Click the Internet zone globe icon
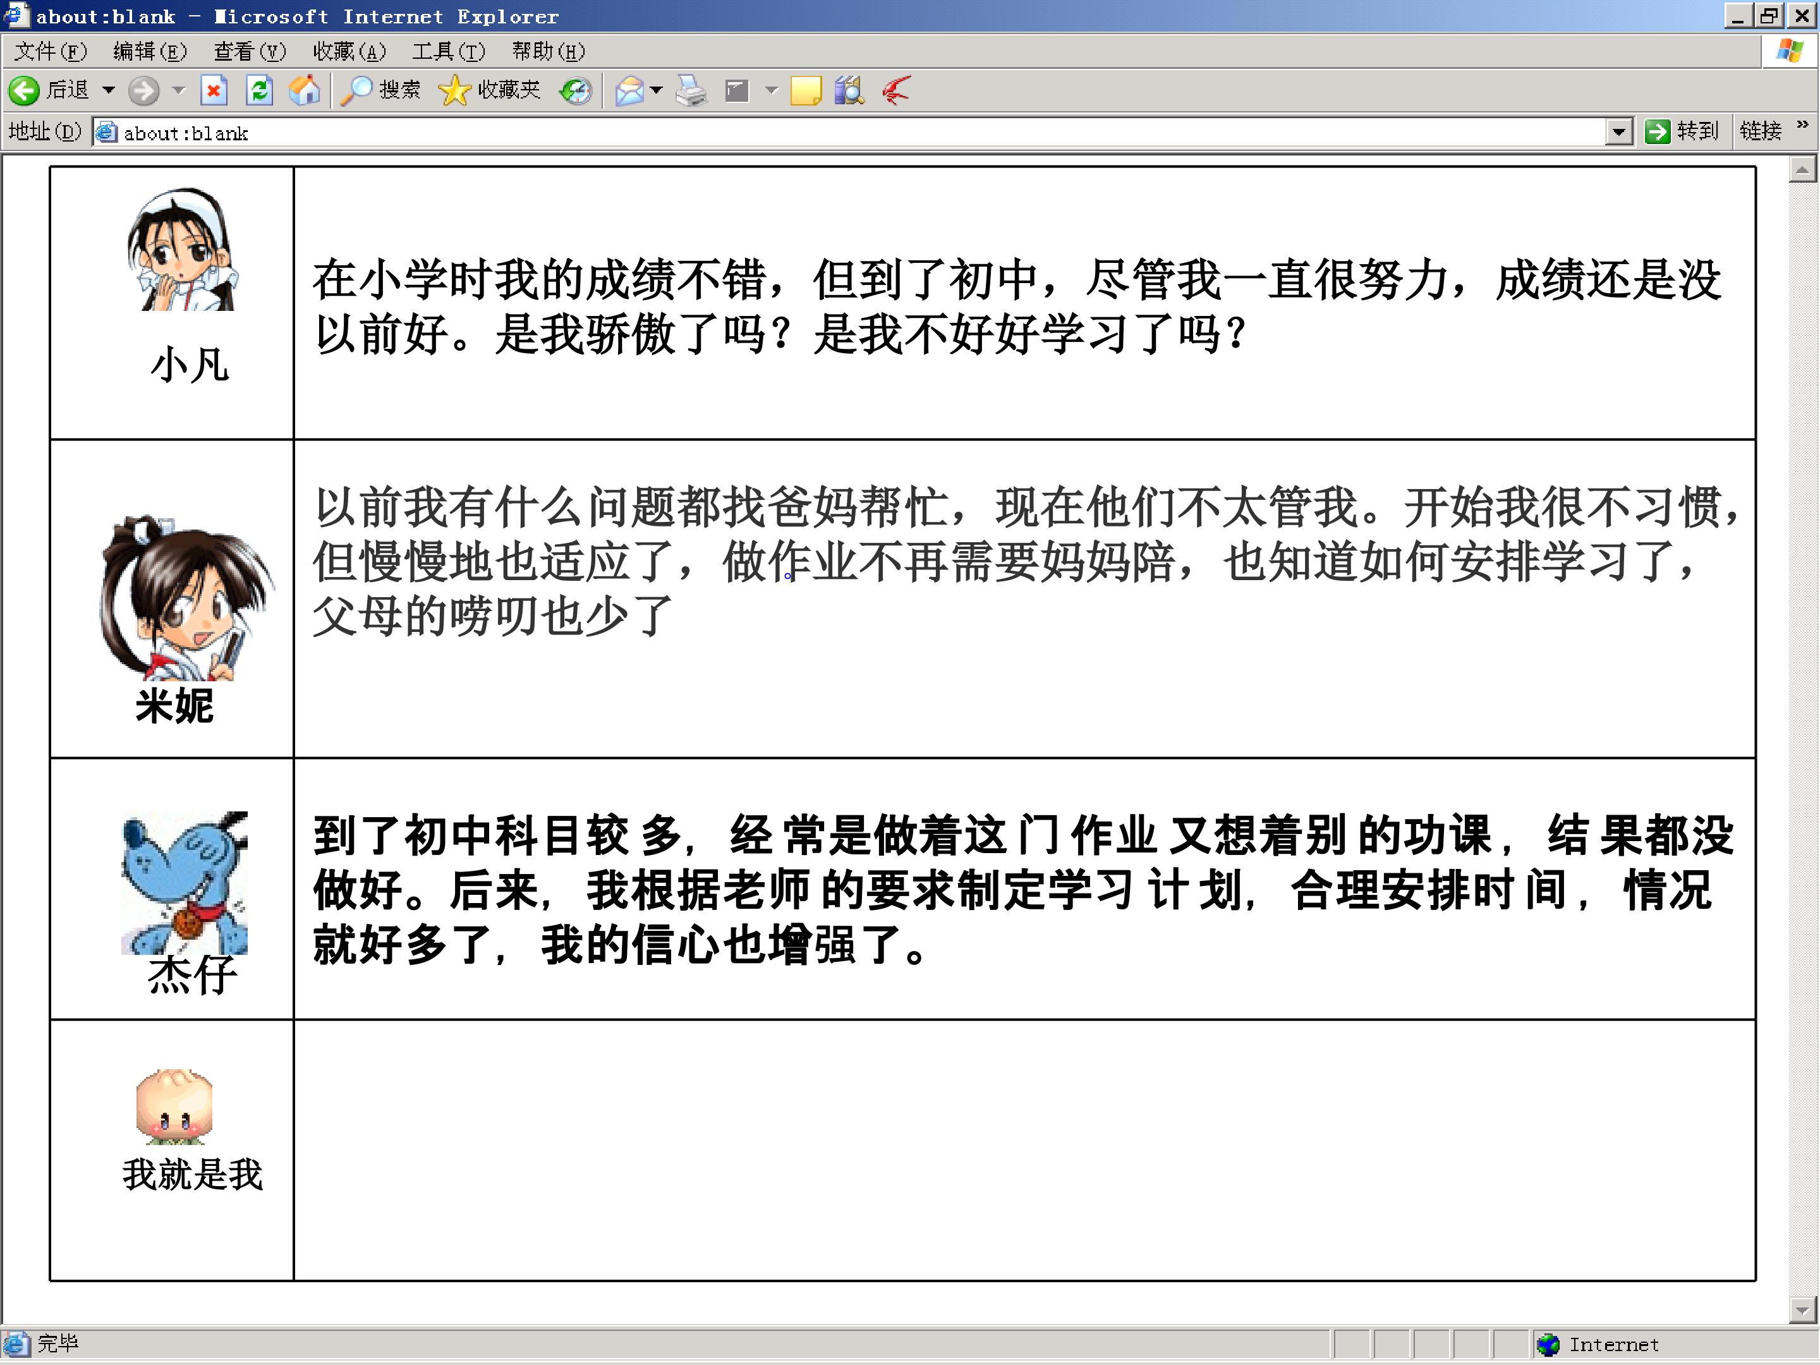Screen dimensions: 1820x1365 click(x=1548, y=1344)
